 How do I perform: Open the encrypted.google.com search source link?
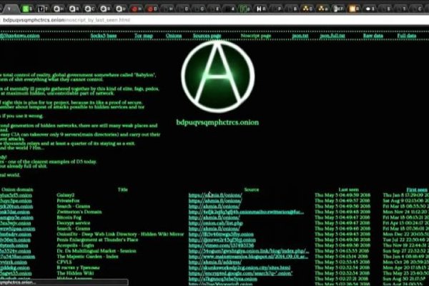(x=240, y=273)
